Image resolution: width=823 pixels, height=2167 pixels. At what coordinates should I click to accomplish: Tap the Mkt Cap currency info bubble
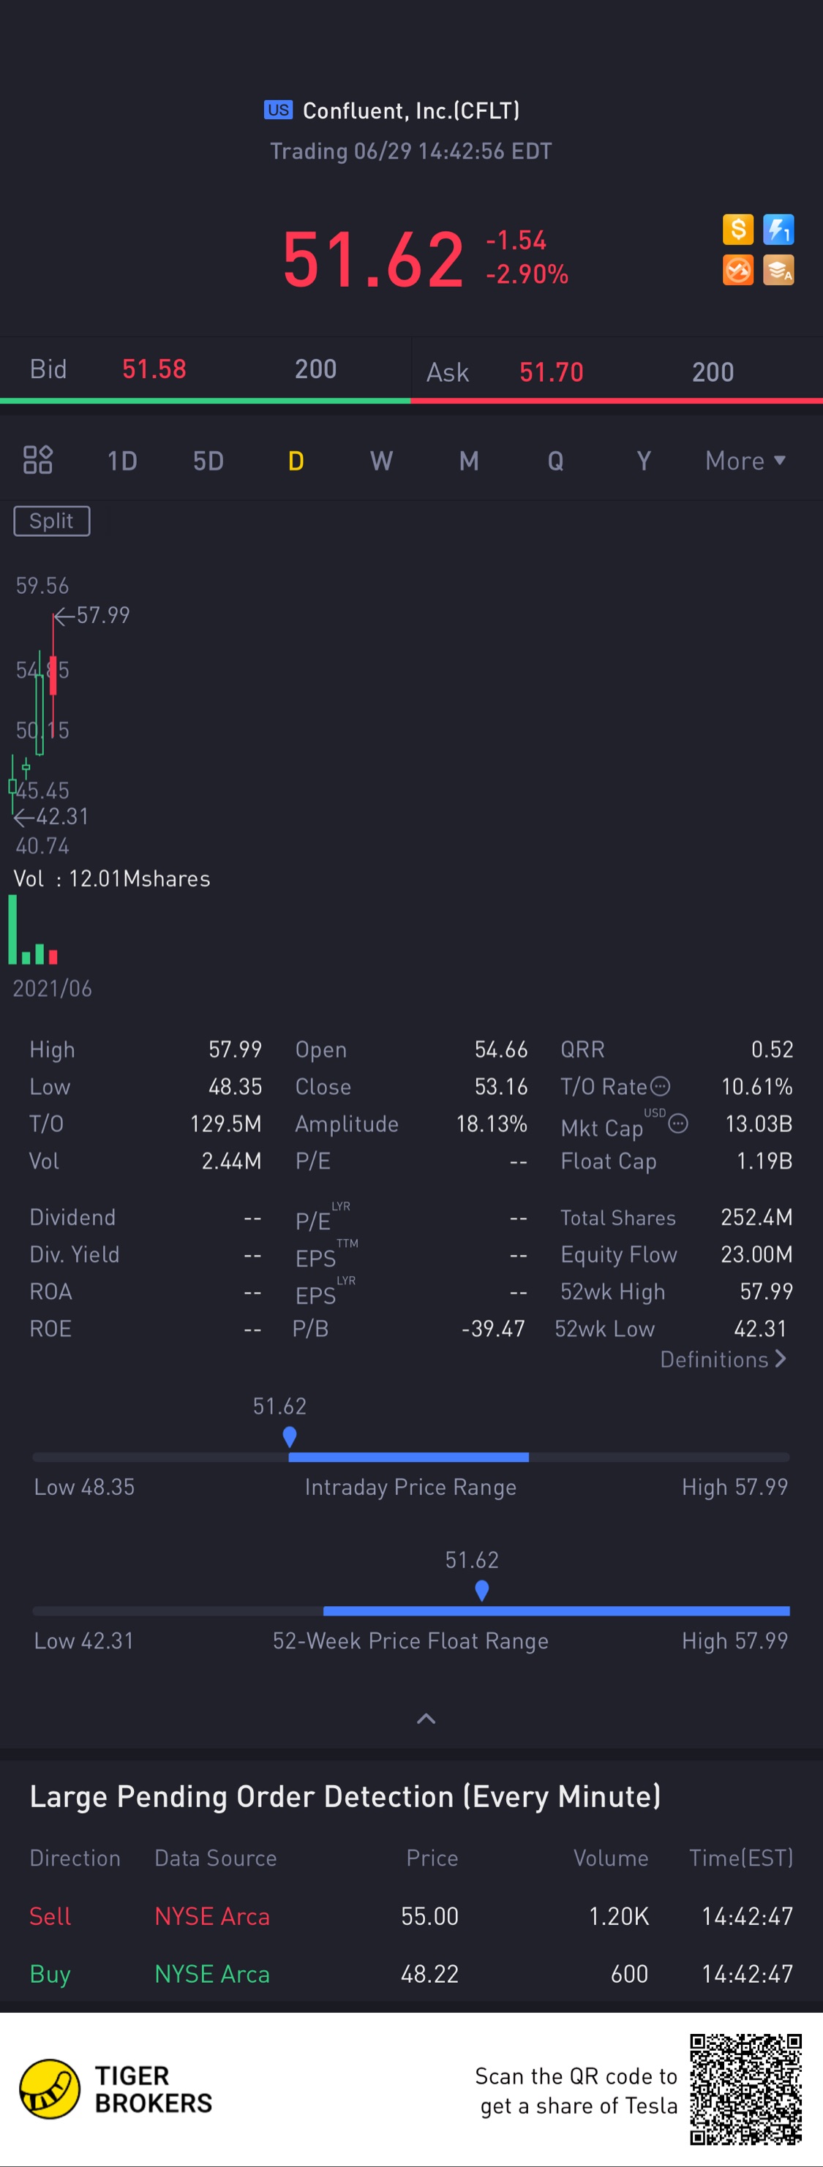point(678,1124)
